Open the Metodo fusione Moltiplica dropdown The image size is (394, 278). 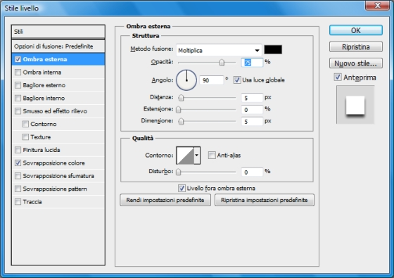219,50
